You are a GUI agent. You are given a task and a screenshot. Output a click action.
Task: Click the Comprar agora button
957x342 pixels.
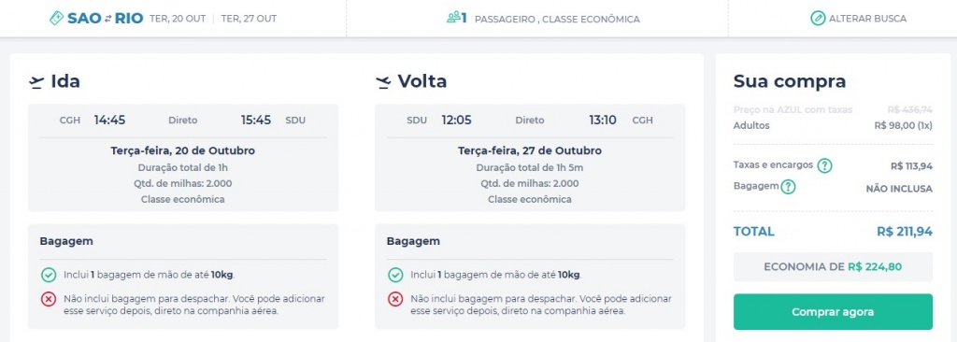833,312
